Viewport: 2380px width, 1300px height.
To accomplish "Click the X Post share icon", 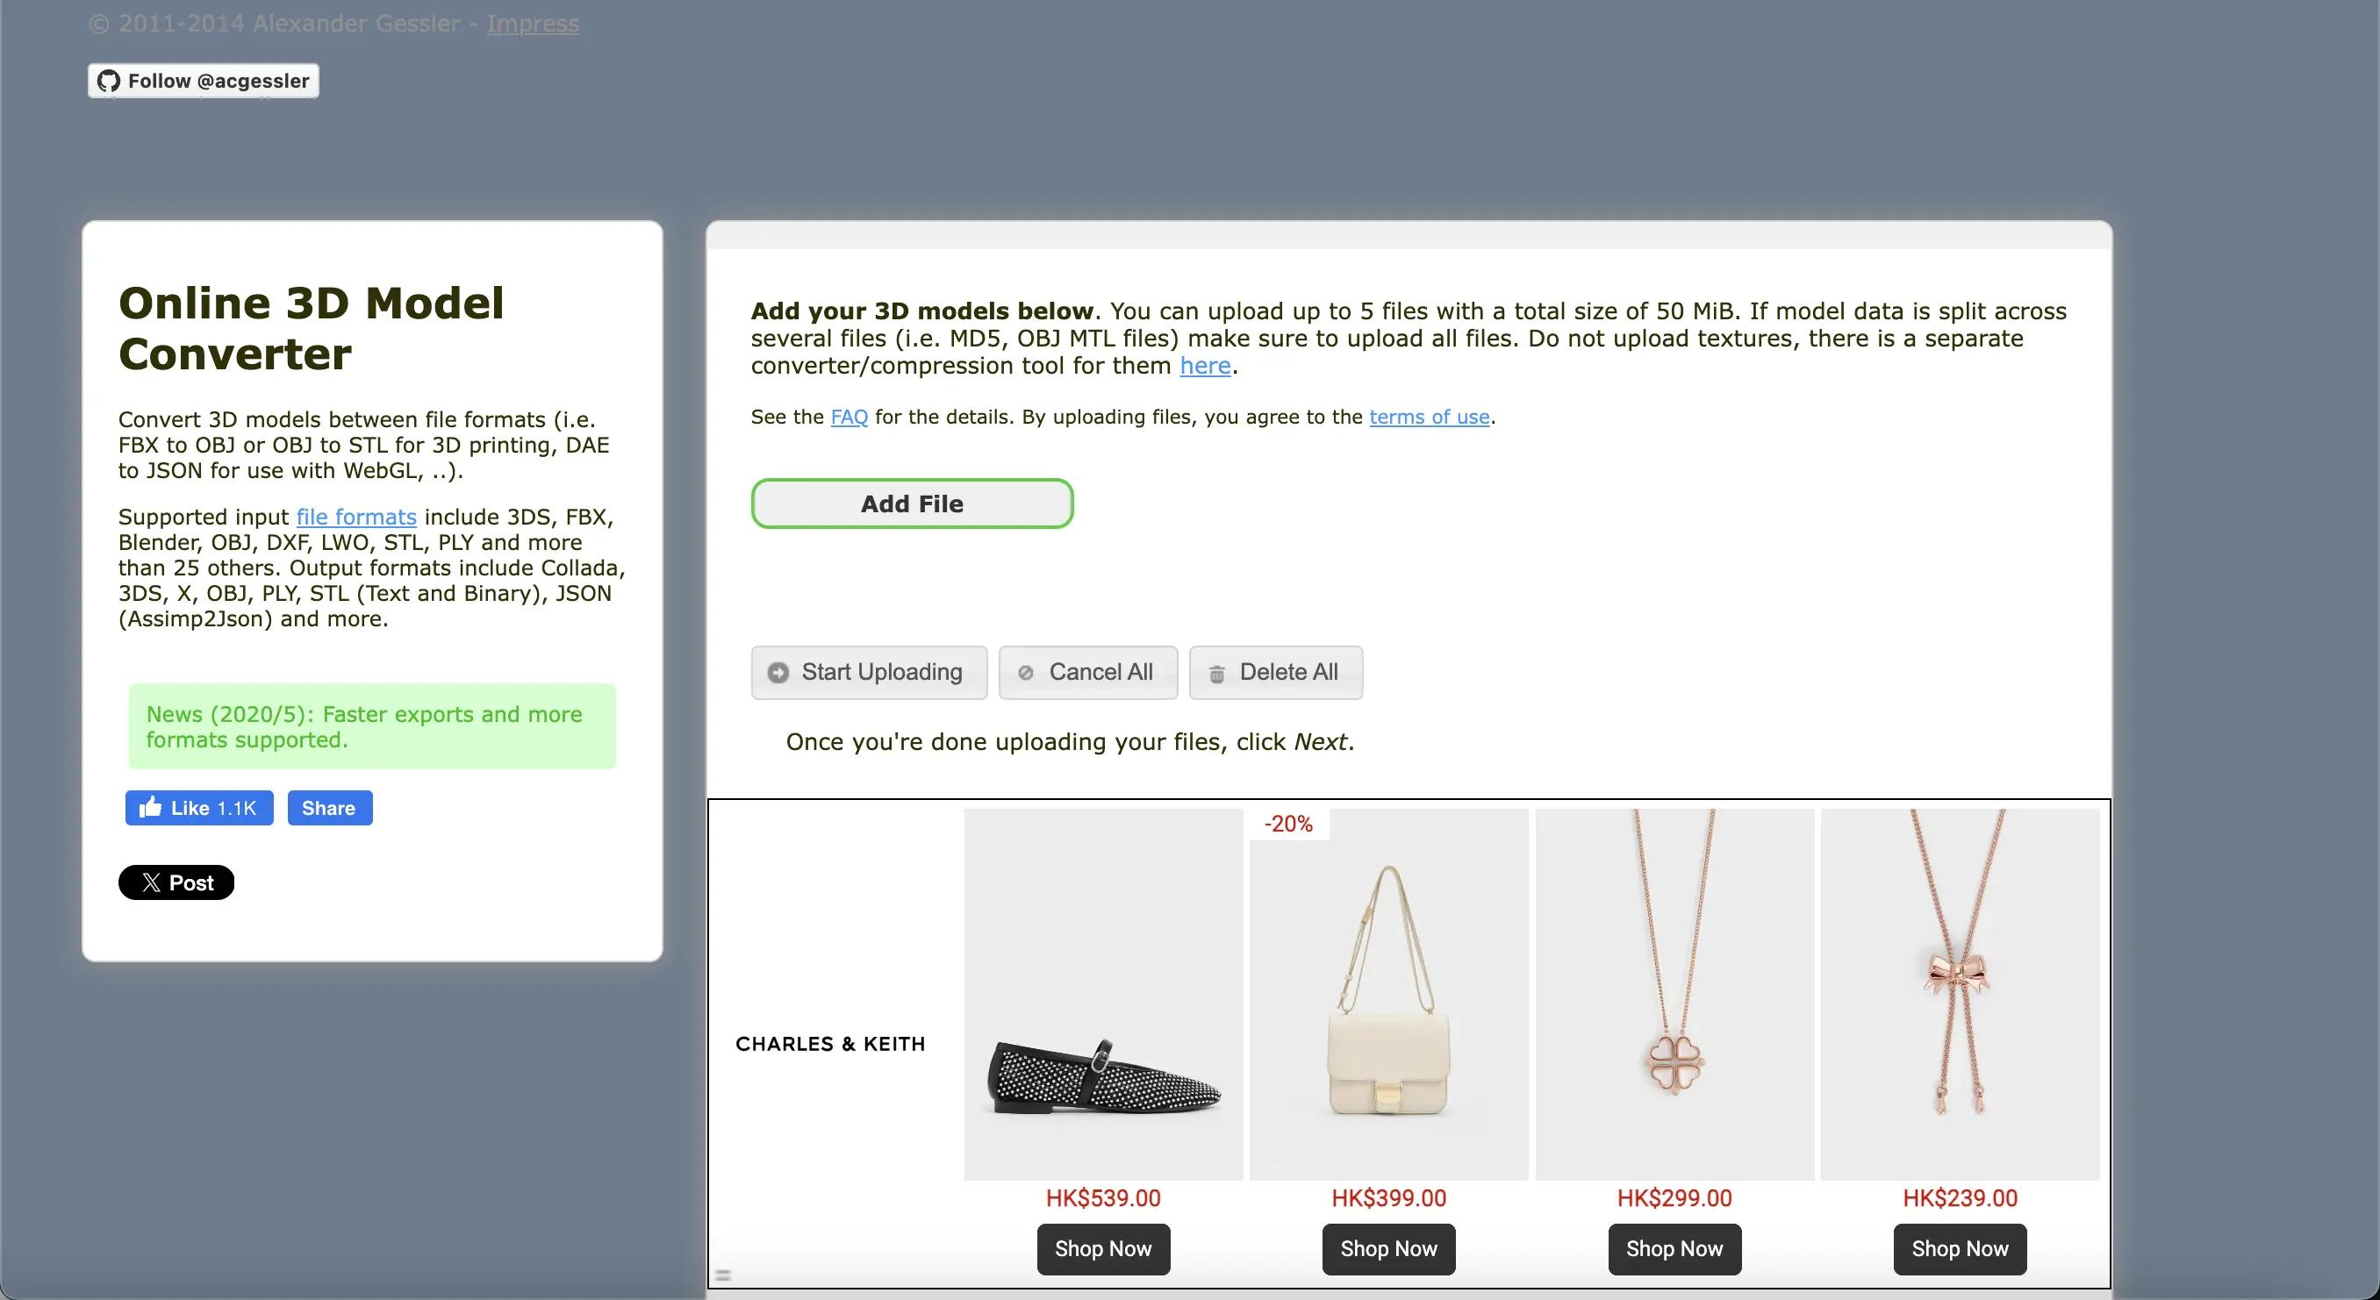I will click(x=176, y=882).
